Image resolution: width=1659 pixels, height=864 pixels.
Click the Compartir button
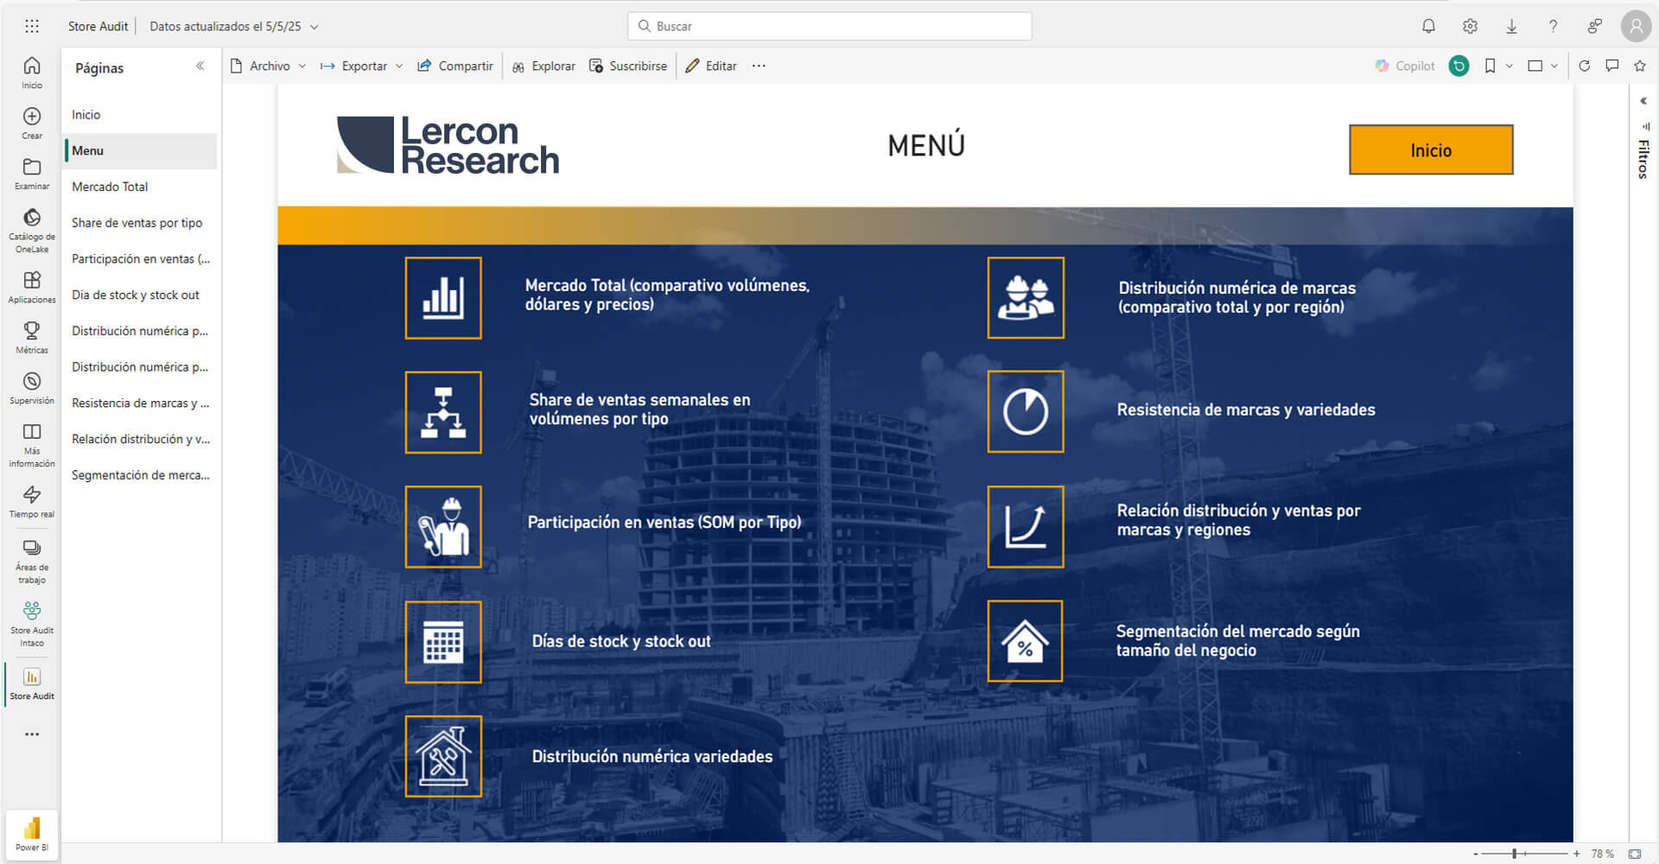click(455, 66)
